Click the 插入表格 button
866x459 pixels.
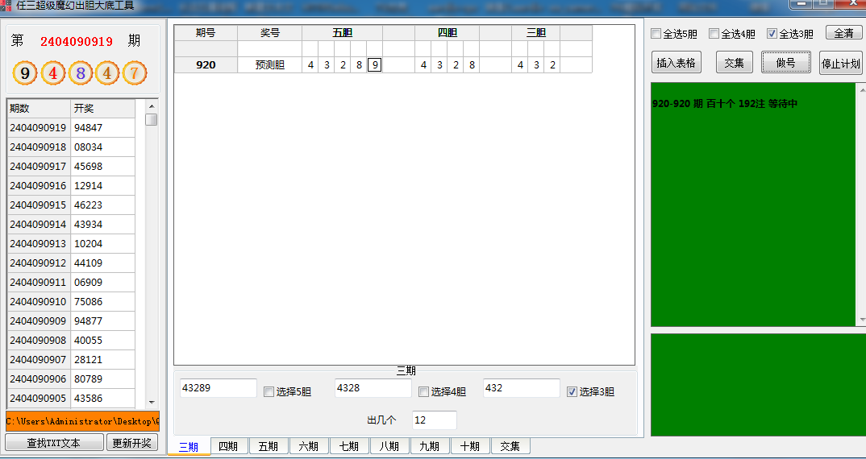676,63
